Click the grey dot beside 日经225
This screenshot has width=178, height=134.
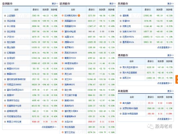5,63
